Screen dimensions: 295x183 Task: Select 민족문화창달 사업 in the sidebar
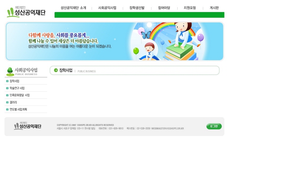19,95
